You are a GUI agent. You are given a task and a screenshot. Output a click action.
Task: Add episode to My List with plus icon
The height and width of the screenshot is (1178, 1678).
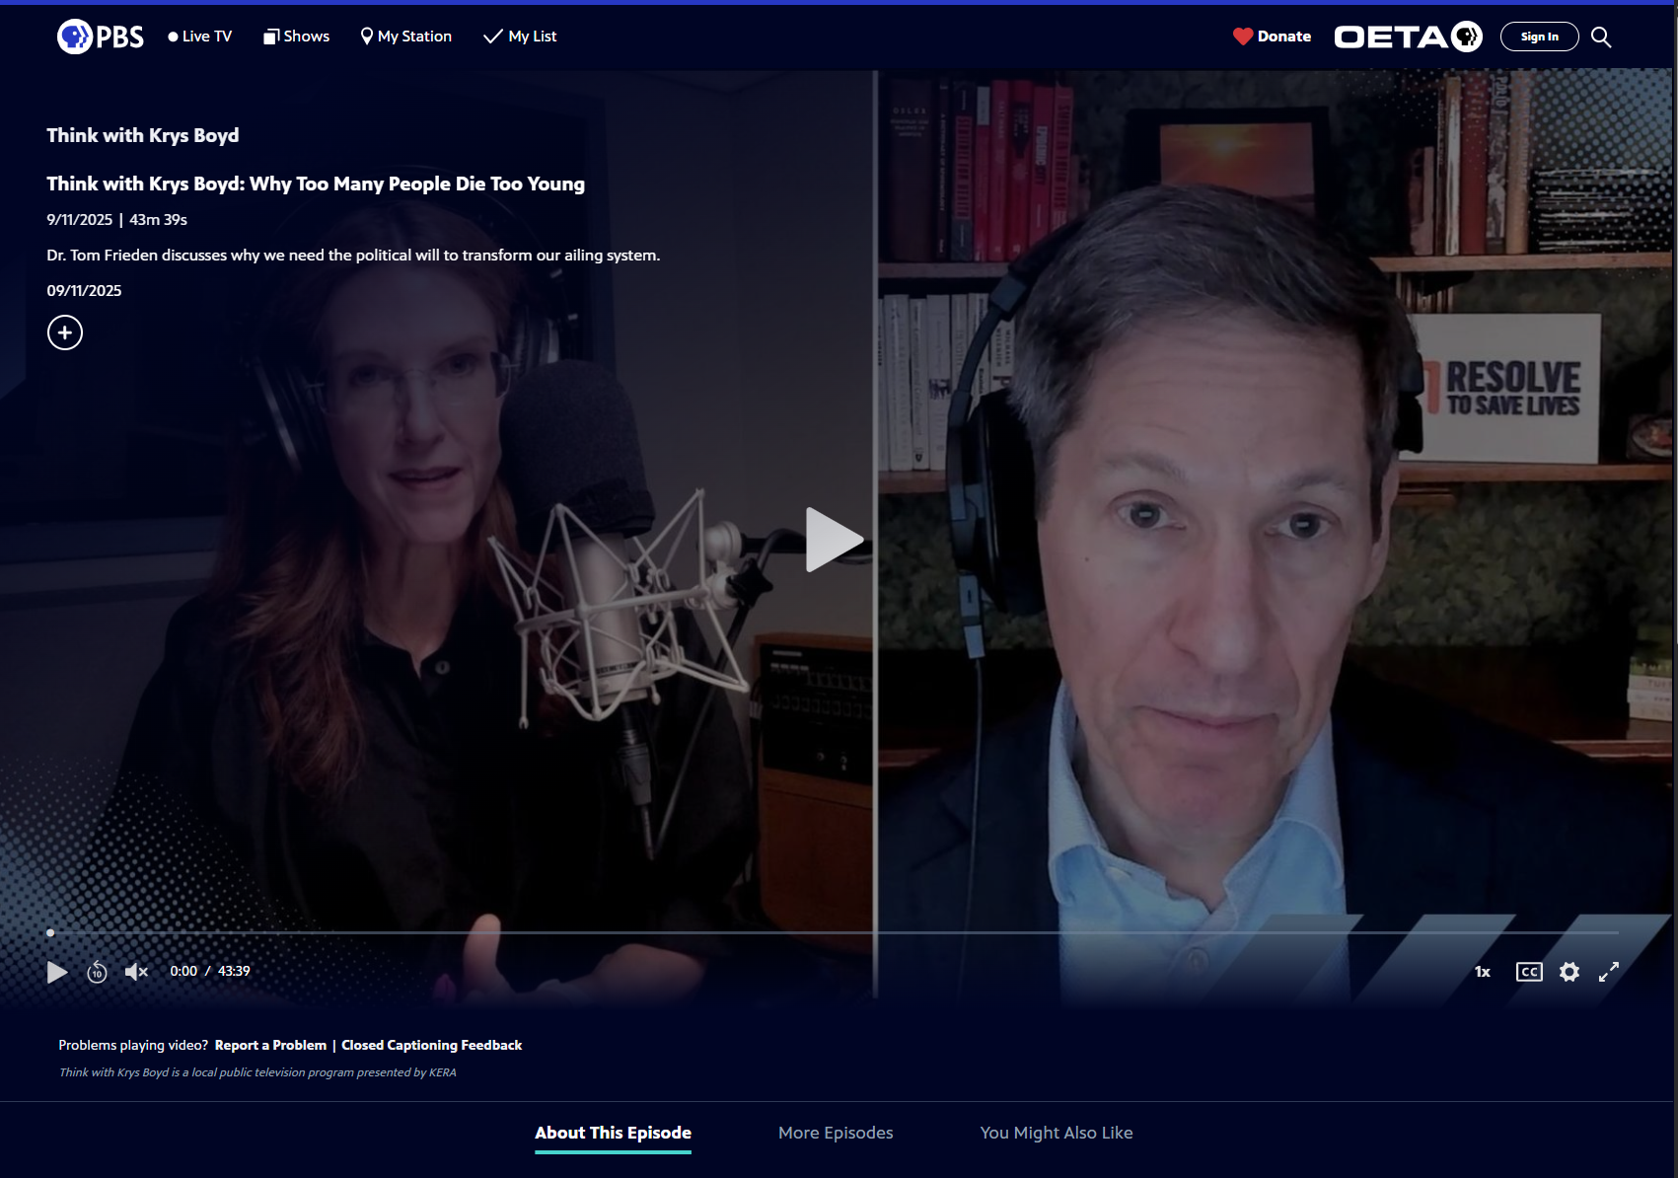click(65, 332)
